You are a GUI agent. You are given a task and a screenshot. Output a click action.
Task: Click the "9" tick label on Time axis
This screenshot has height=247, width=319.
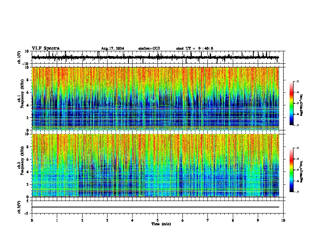pyautogui.click(x=258, y=220)
